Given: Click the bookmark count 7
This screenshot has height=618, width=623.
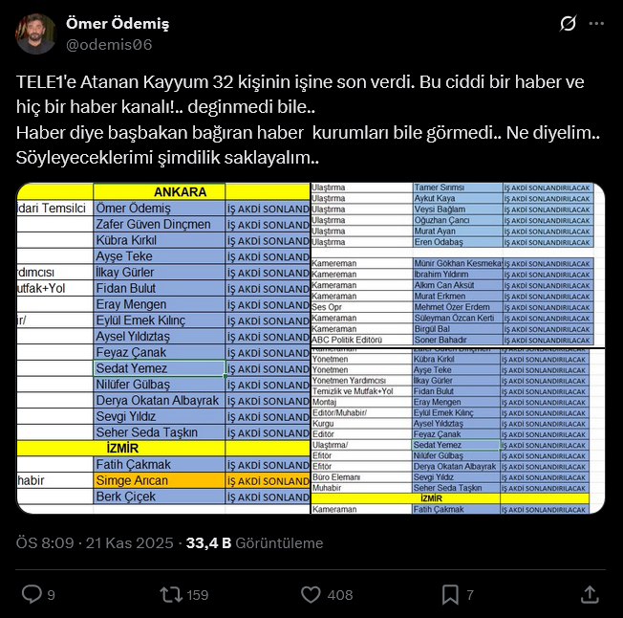Looking at the screenshot, I should 470,595.
